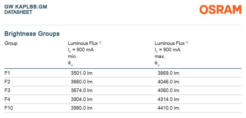This screenshot has width=246, height=118.
Task: Click the 3904.0 lm value
Action: click(x=82, y=100)
